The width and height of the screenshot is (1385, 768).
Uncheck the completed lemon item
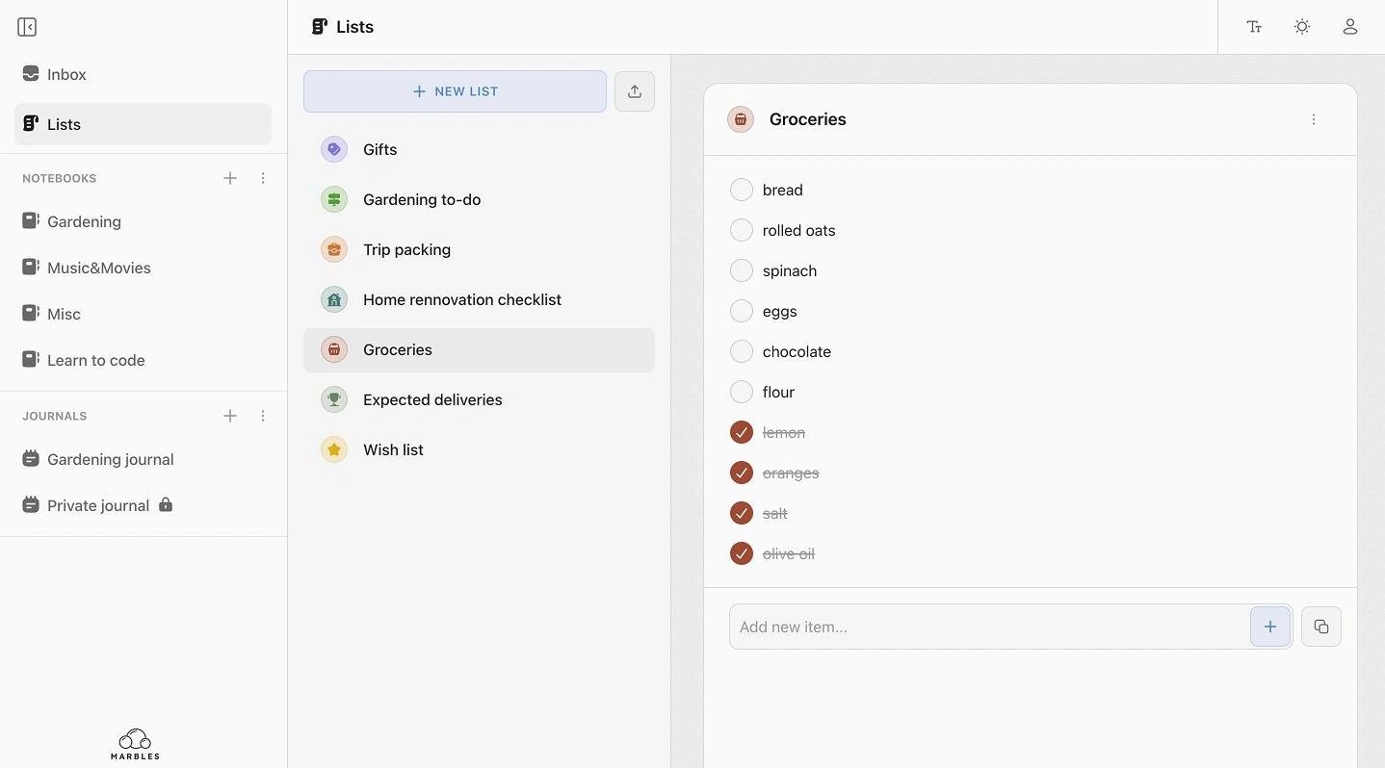pyautogui.click(x=741, y=432)
